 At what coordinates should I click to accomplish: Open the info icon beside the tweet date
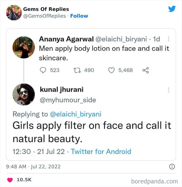click(172, 167)
